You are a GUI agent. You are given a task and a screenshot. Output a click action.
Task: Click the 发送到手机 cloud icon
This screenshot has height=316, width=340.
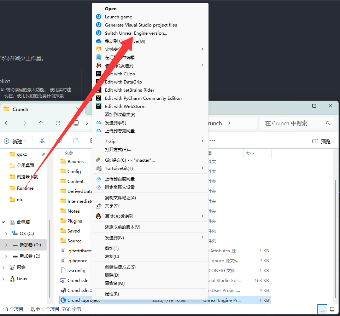tap(99, 123)
